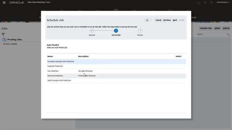Click the magnifier search icon
The height and width of the screenshot is (130, 232).
click(228, 35)
